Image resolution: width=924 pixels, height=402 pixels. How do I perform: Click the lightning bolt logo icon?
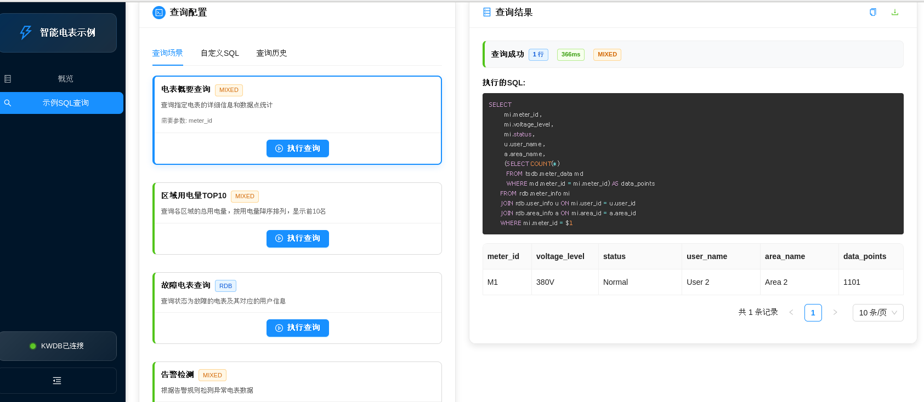click(26, 33)
